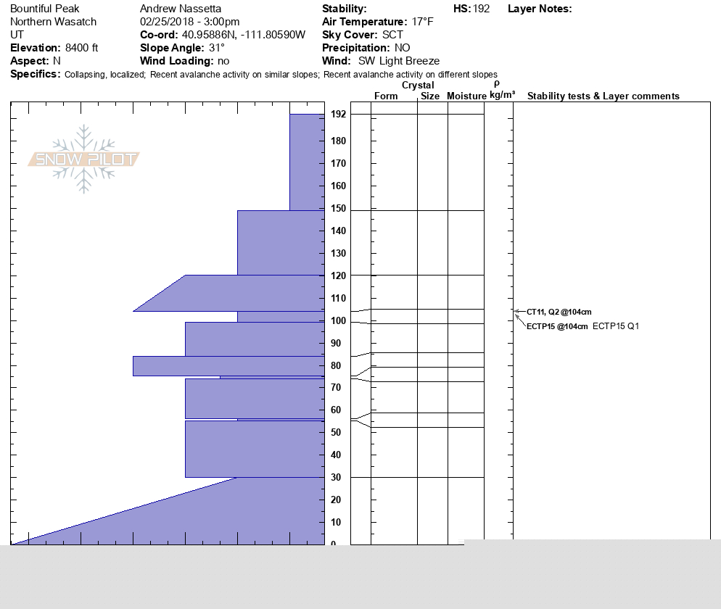721x609 pixels.
Task: Click the coordinates 40.95886N, -111.80590W
Action: click(x=244, y=35)
